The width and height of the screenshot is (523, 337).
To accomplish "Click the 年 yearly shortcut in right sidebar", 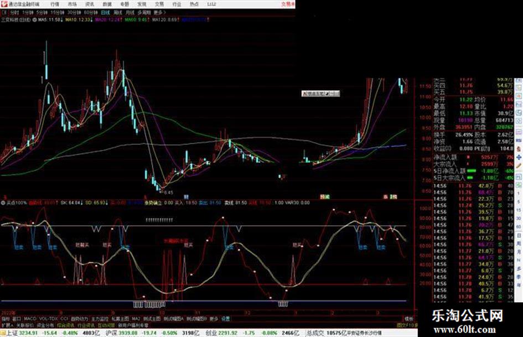I will coord(519,286).
